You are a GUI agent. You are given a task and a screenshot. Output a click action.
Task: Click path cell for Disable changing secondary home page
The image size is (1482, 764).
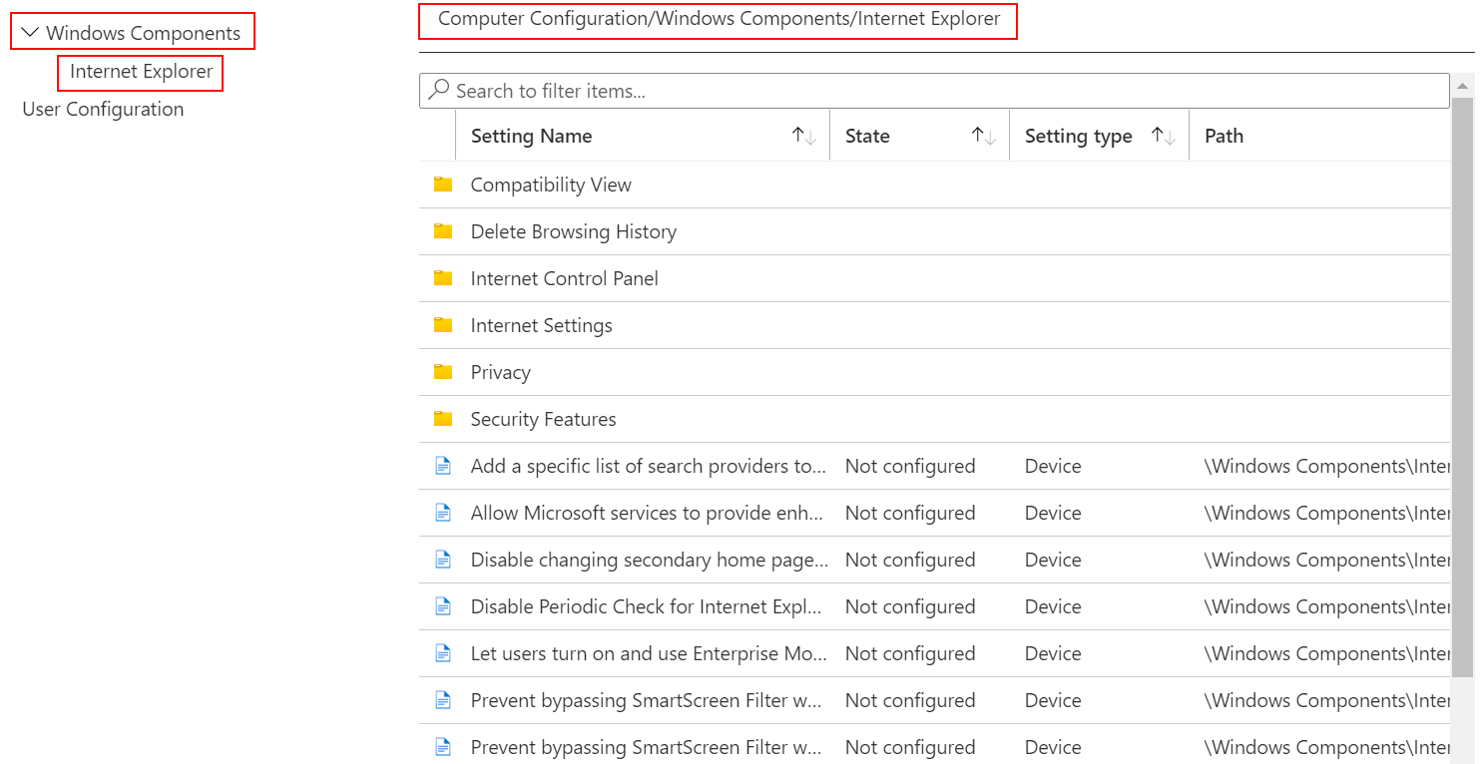(1326, 561)
